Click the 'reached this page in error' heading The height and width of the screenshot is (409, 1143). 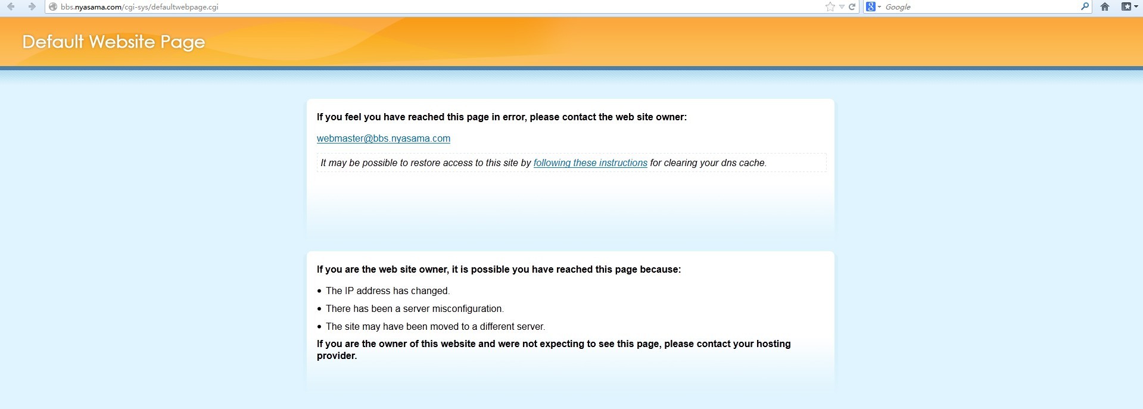click(502, 117)
